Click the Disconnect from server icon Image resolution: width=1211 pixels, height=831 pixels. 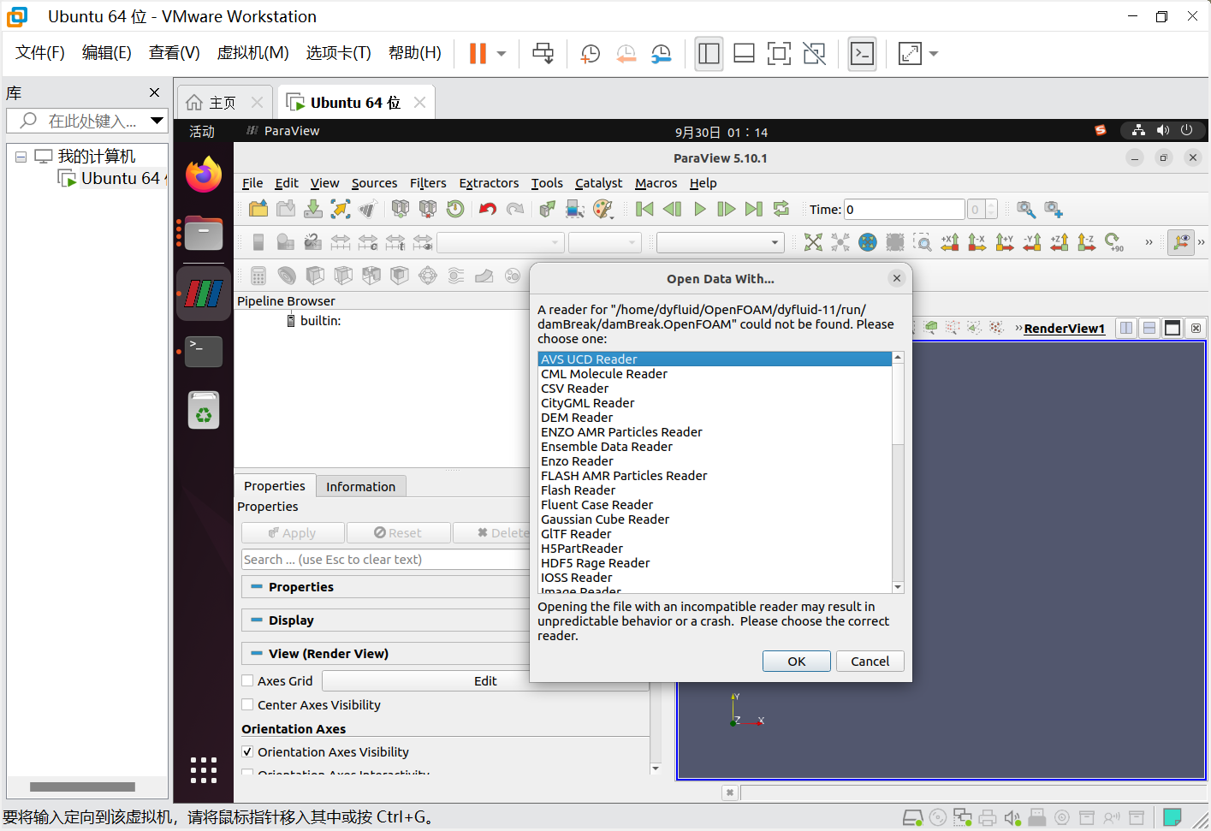428,209
